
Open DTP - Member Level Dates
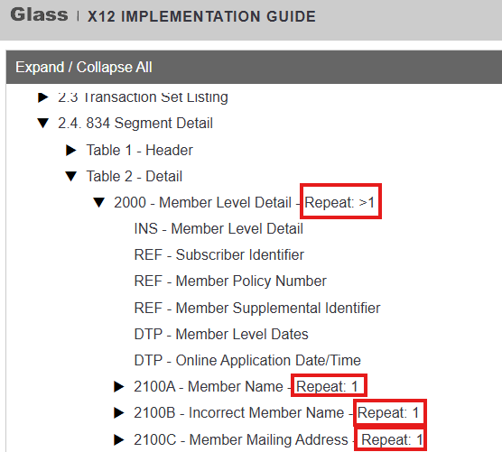click(221, 335)
